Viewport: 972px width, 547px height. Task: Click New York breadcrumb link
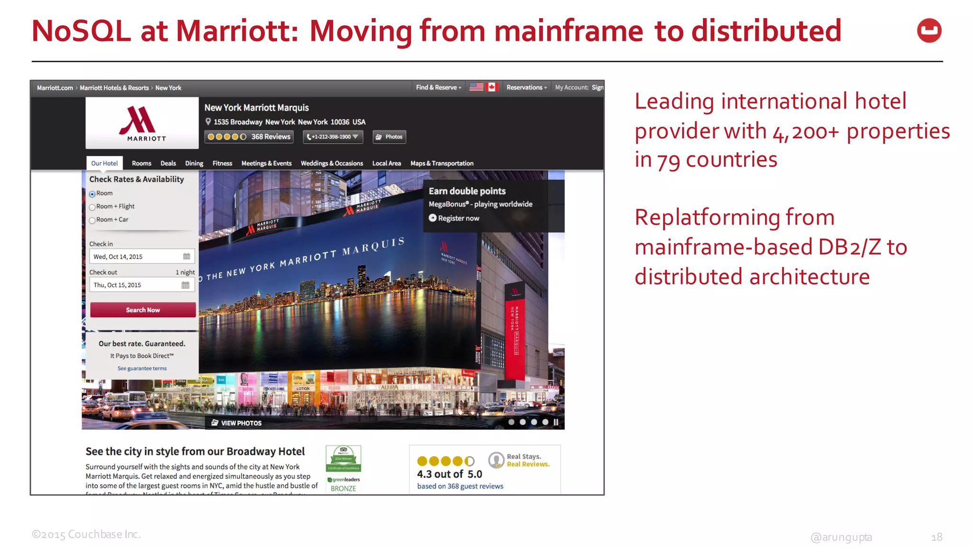(168, 88)
